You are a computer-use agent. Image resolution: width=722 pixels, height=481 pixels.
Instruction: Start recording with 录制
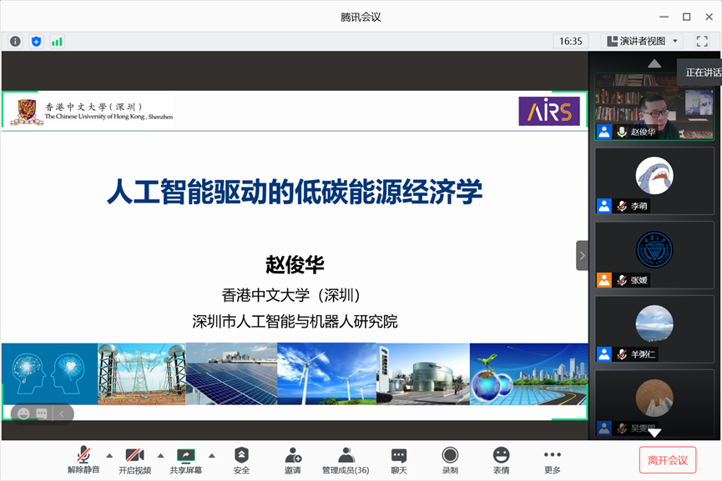click(450, 459)
